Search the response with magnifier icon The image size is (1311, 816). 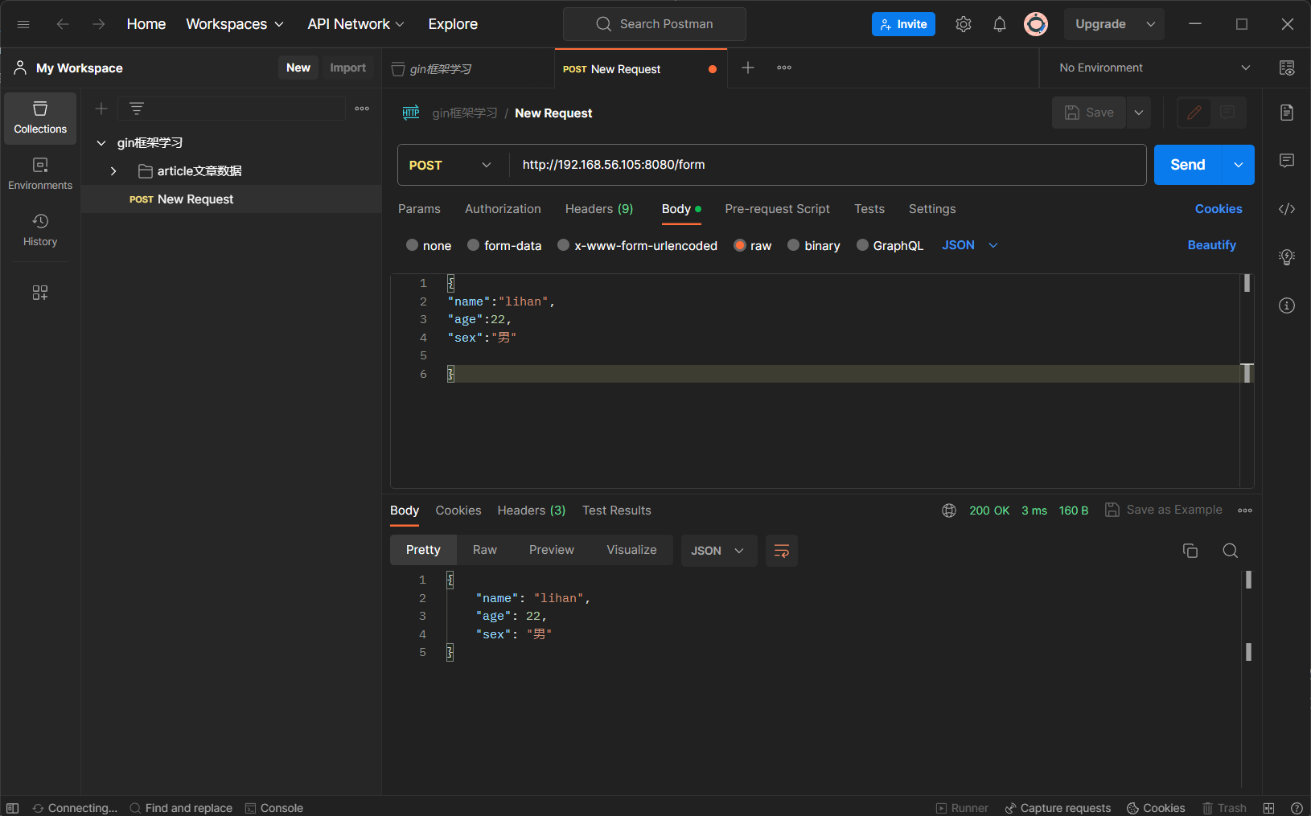coord(1230,551)
